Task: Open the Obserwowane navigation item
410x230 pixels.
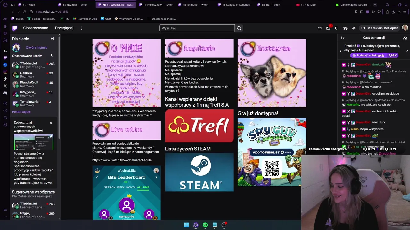Action: pos(36,28)
